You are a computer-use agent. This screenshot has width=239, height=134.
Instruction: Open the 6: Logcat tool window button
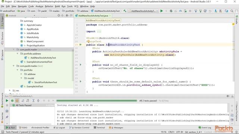pos(59,128)
